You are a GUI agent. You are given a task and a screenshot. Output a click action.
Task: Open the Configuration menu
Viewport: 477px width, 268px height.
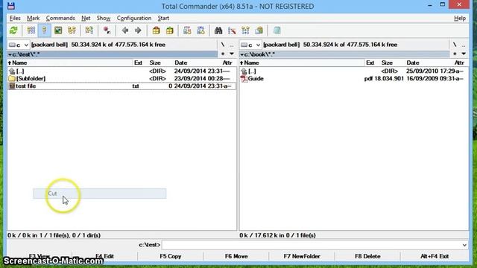click(x=134, y=18)
